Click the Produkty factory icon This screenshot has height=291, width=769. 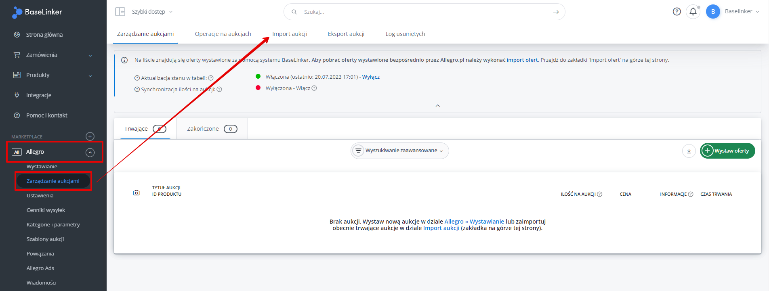tap(17, 75)
